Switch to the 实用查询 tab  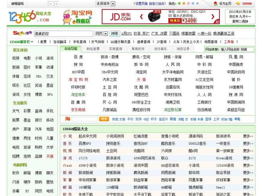(116, 49)
